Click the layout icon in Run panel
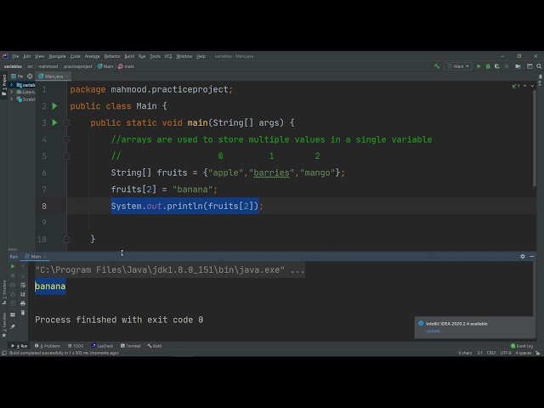Image resolution: width=544 pixels, height=408 pixels. 13,314
